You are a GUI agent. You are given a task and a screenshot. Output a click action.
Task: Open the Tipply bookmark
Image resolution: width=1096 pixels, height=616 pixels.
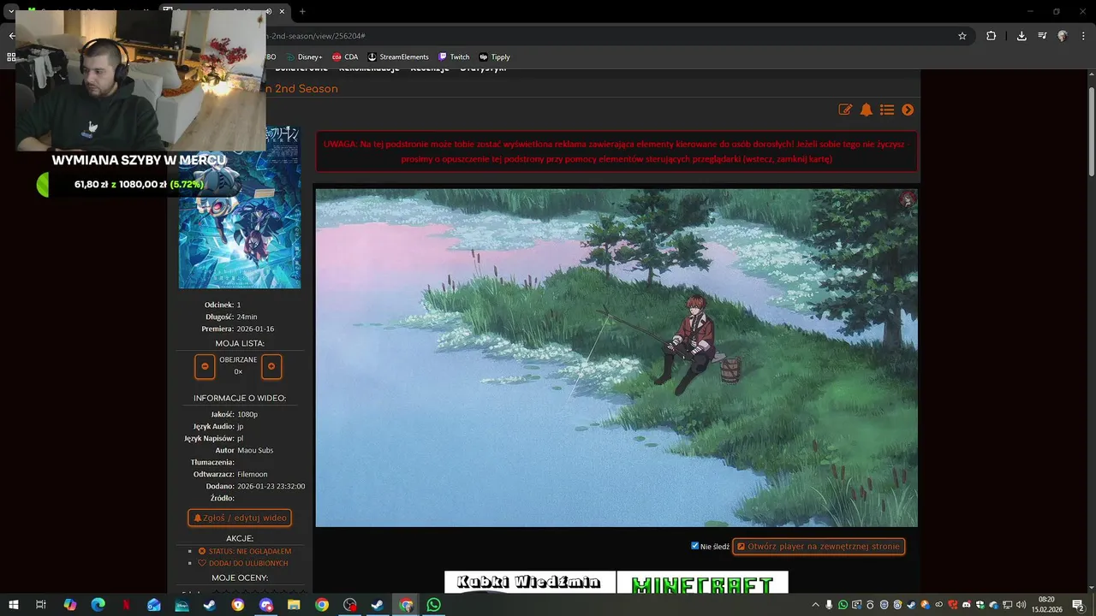coord(494,57)
